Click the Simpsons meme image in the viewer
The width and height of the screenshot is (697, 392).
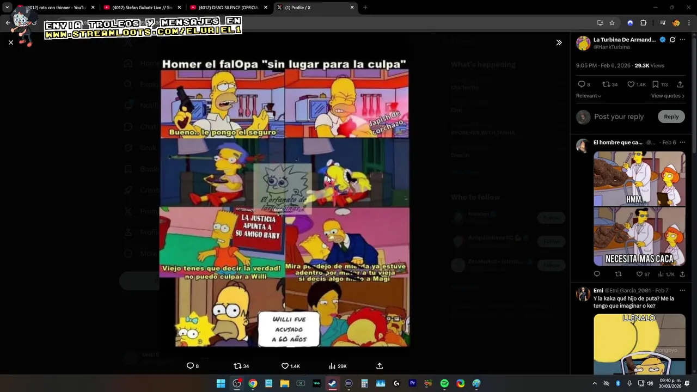[x=284, y=203]
